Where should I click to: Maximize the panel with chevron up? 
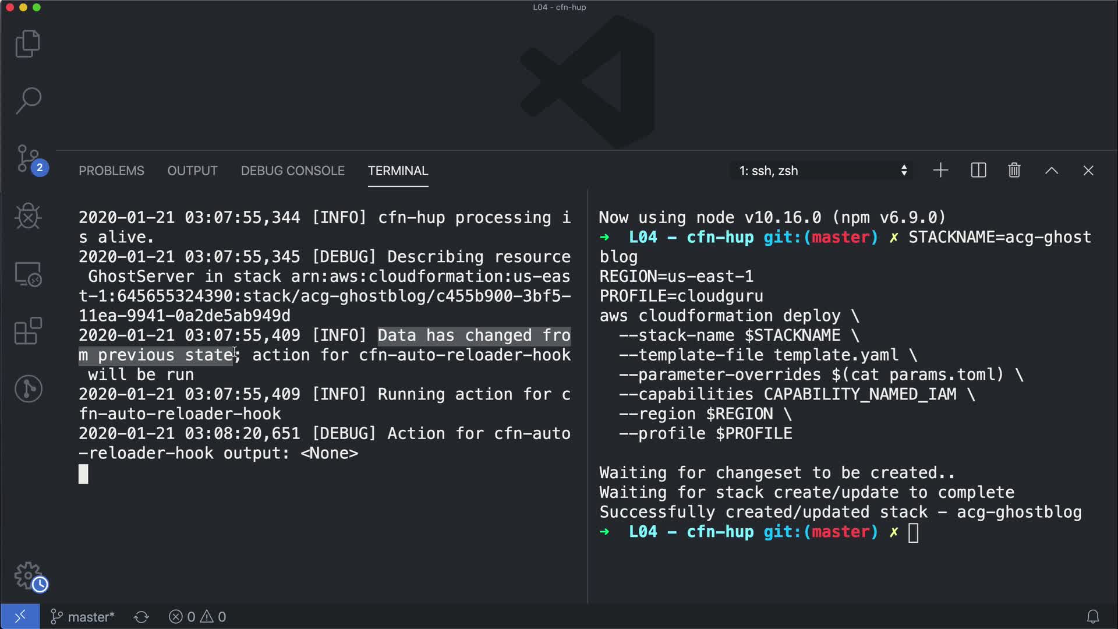(x=1051, y=171)
